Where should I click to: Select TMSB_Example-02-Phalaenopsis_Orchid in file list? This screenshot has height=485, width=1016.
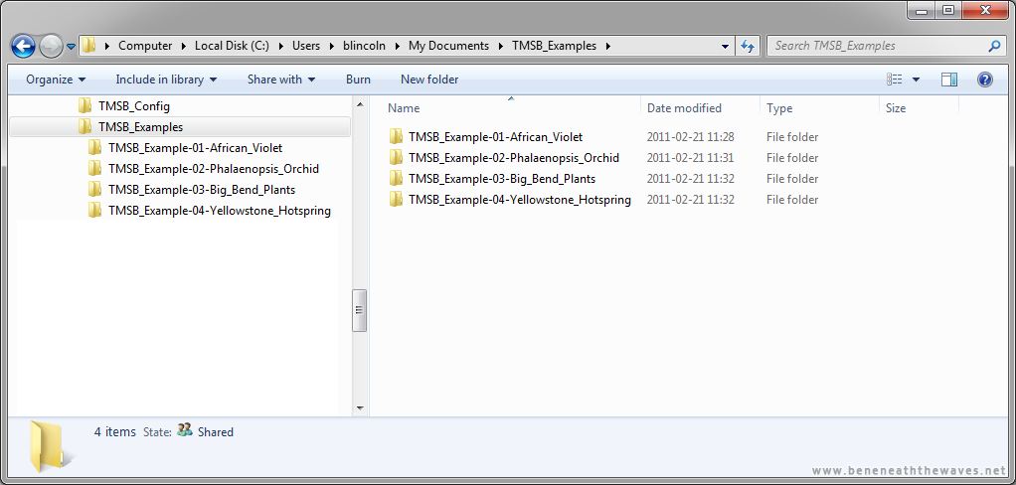coord(513,158)
